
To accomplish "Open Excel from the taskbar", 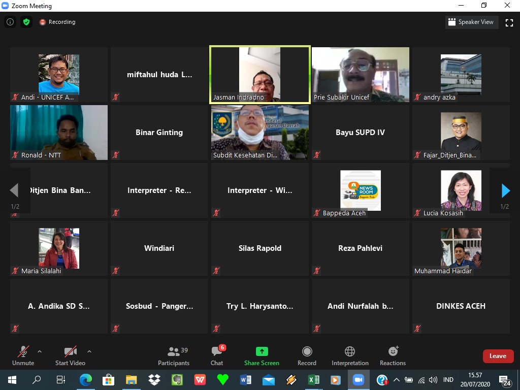I will (313, 380).
